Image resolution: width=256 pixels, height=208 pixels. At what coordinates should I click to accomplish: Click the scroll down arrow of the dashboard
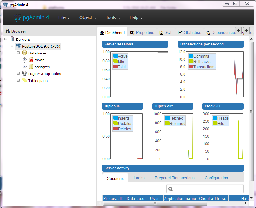pyautogui.click(x=251, y=198)
